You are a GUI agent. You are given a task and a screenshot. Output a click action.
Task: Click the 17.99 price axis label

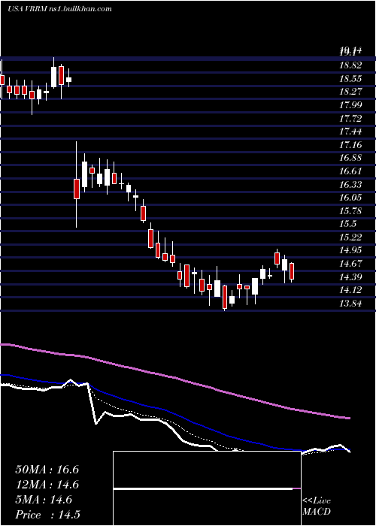point(351,105)
